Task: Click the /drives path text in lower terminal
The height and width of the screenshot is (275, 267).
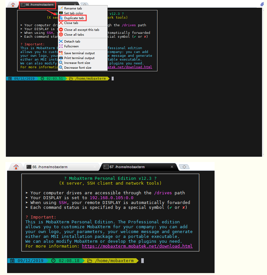Action: [x=163, y=193]
